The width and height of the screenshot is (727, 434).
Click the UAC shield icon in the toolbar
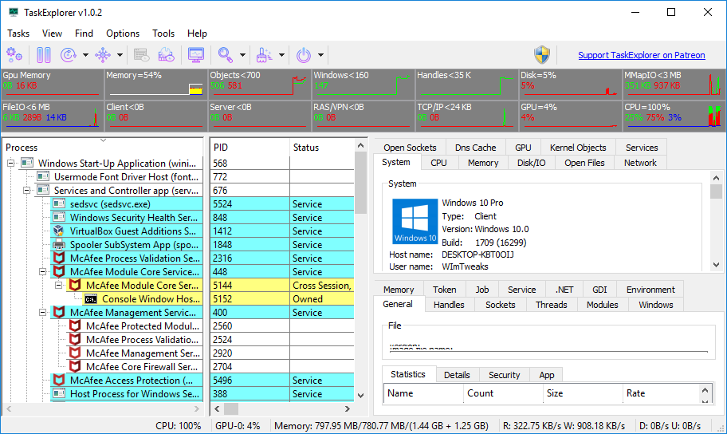(x=541, y=55)
